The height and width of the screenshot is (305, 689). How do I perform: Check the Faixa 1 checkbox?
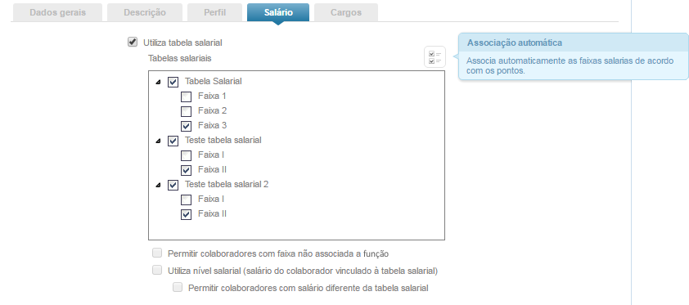click(x=187, y=96)
